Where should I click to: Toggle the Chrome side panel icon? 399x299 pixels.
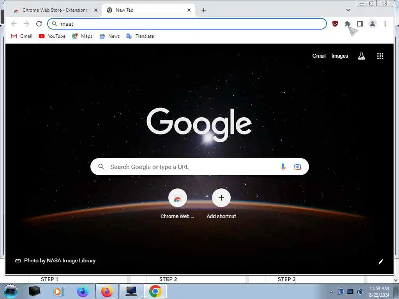point(360,24)
